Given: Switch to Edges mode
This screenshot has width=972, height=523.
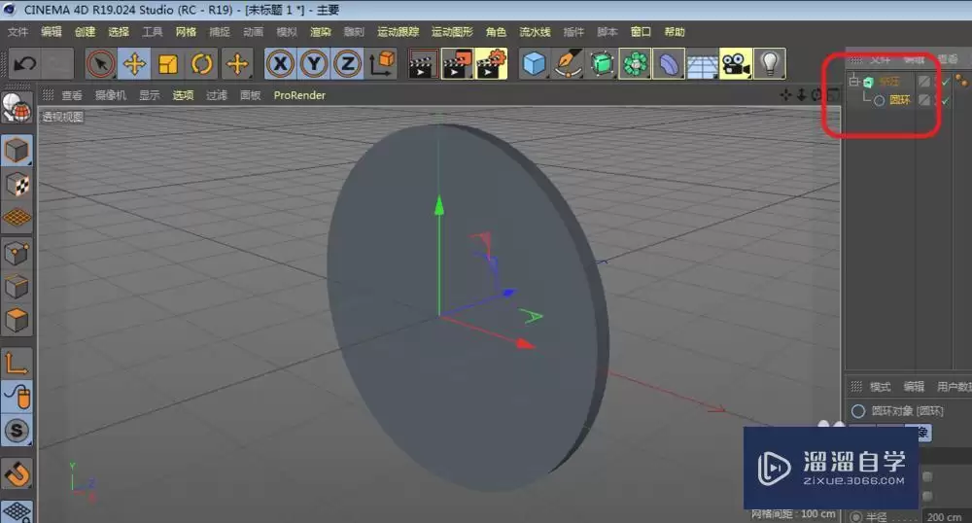Looking at the screenshot, I should coord(17,286).
